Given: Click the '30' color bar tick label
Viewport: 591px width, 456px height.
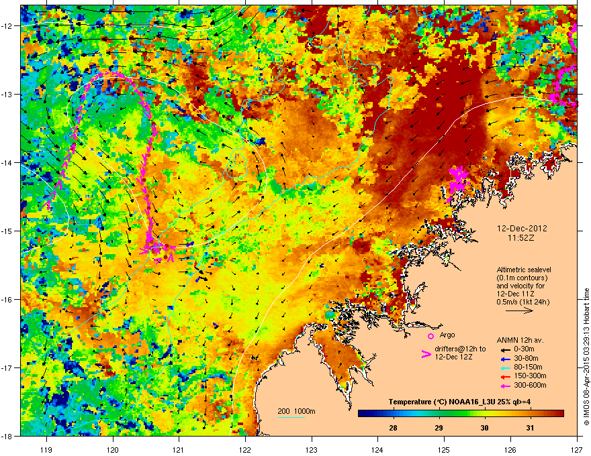Looking at the screenshot, I should tap(484, 428).
